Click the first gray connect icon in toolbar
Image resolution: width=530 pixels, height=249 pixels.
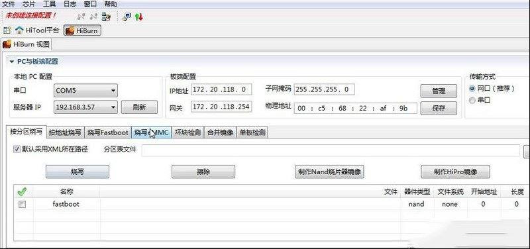pyautogui.click(x=81, y=16)
